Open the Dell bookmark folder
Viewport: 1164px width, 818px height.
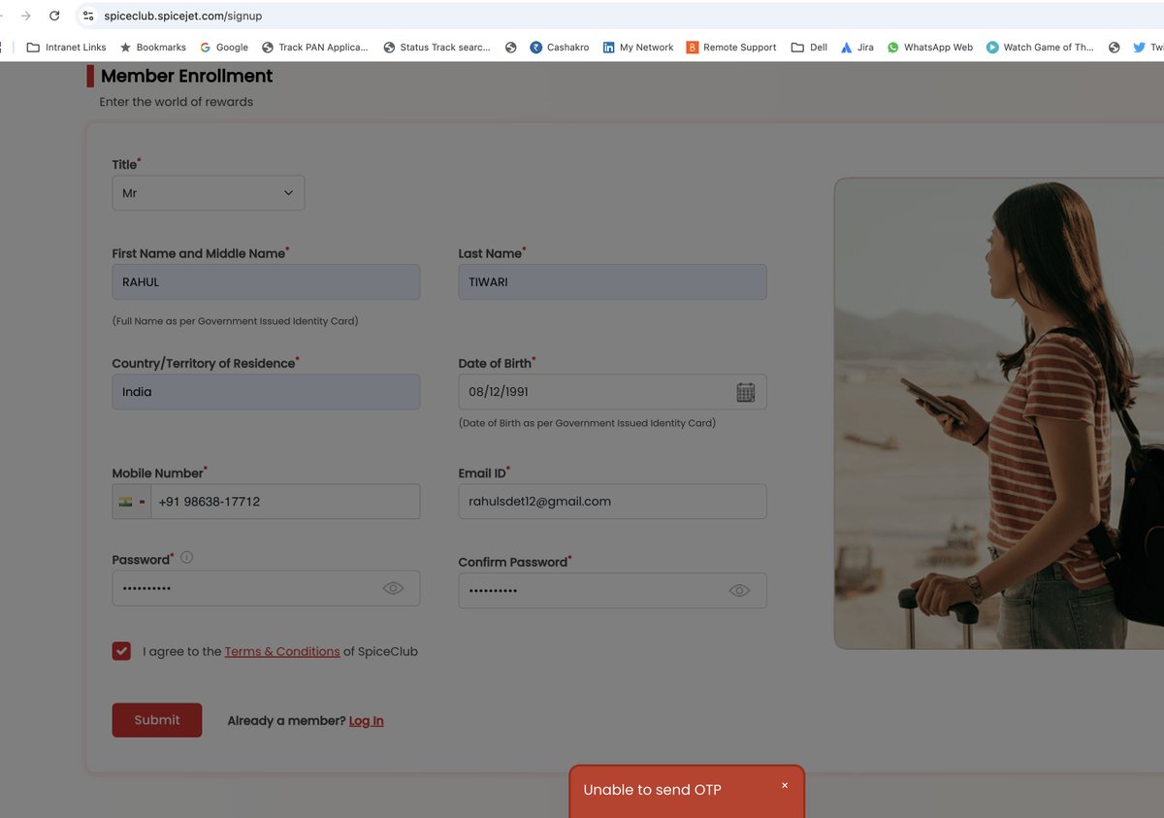810,47
